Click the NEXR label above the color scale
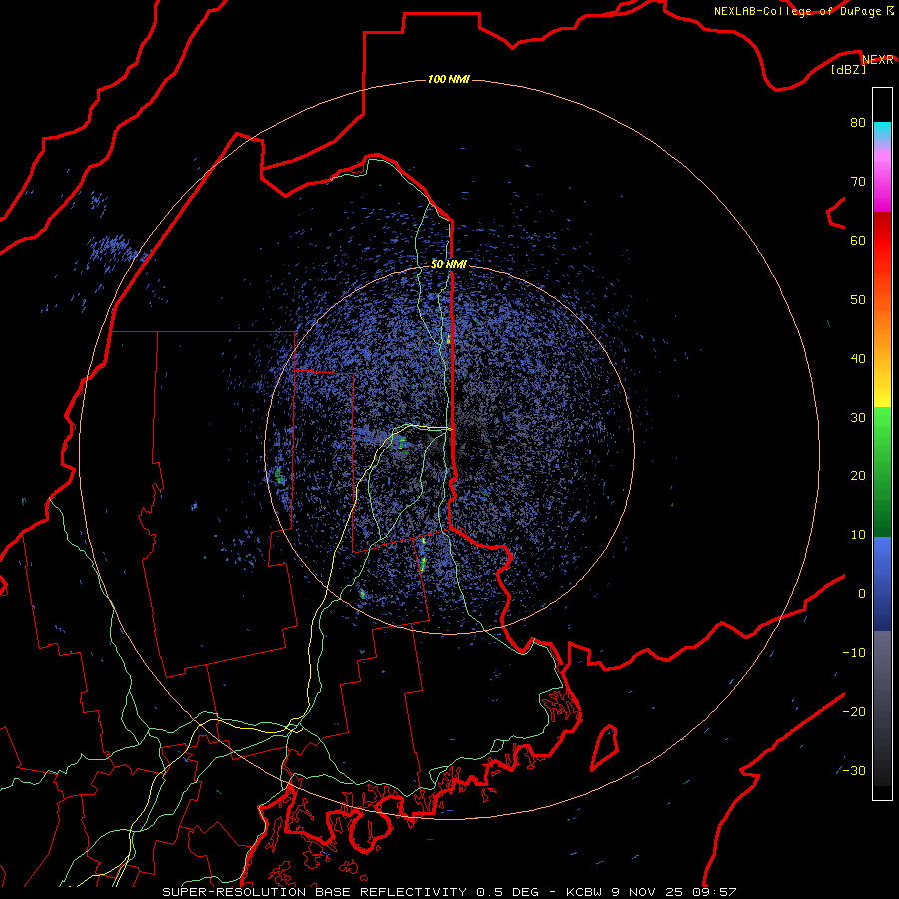Screen dimensions: 899x899 coord(878,60)
